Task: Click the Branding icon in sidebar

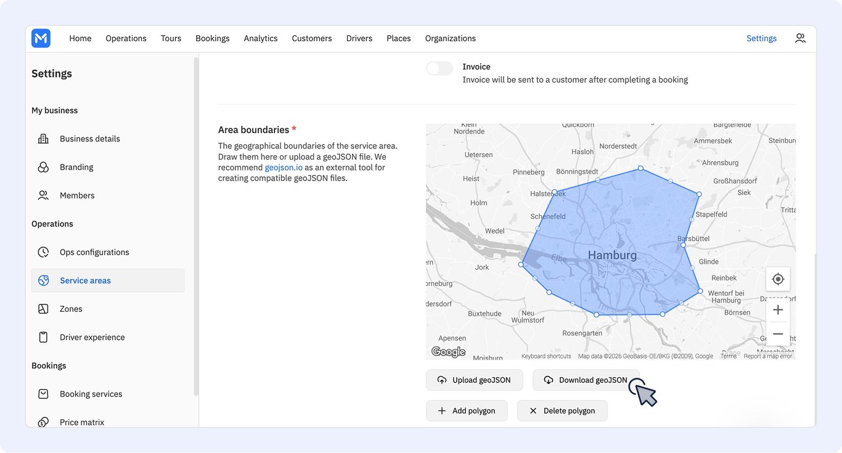Action: coord(43,167)
